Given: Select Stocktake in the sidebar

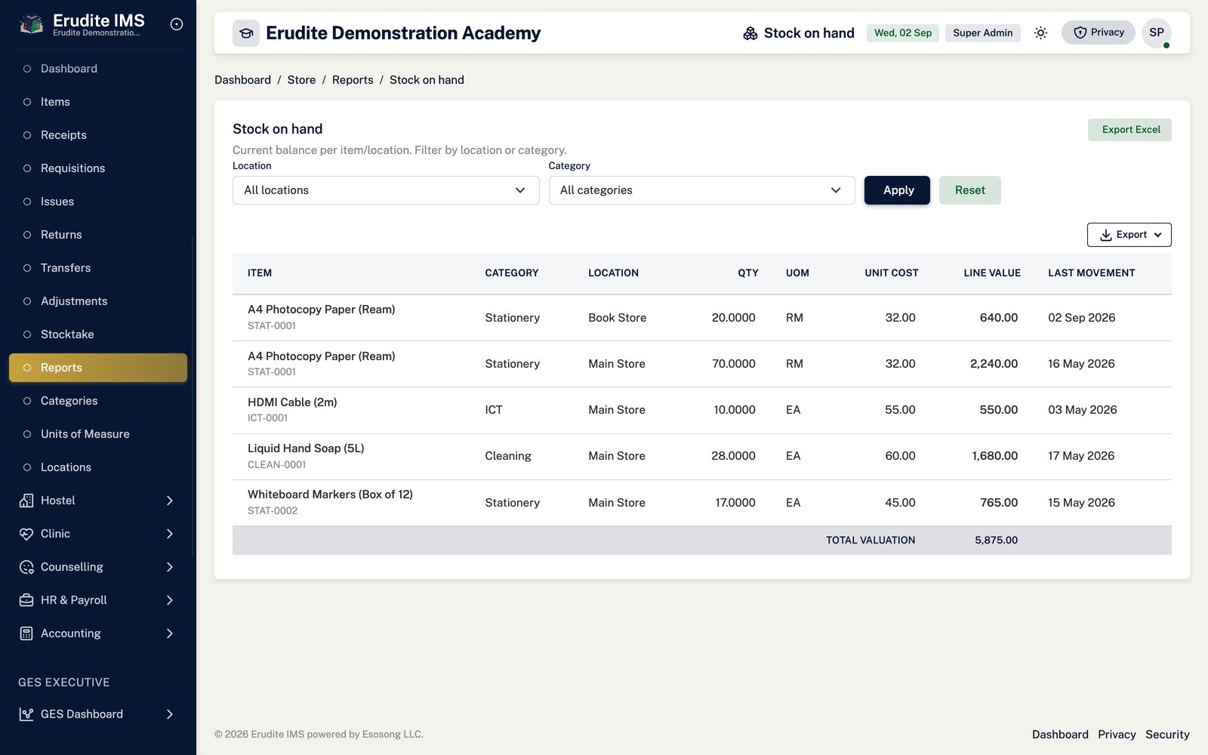Looking at the screenshot, I should pyautogui.click(x=98, y=334).
